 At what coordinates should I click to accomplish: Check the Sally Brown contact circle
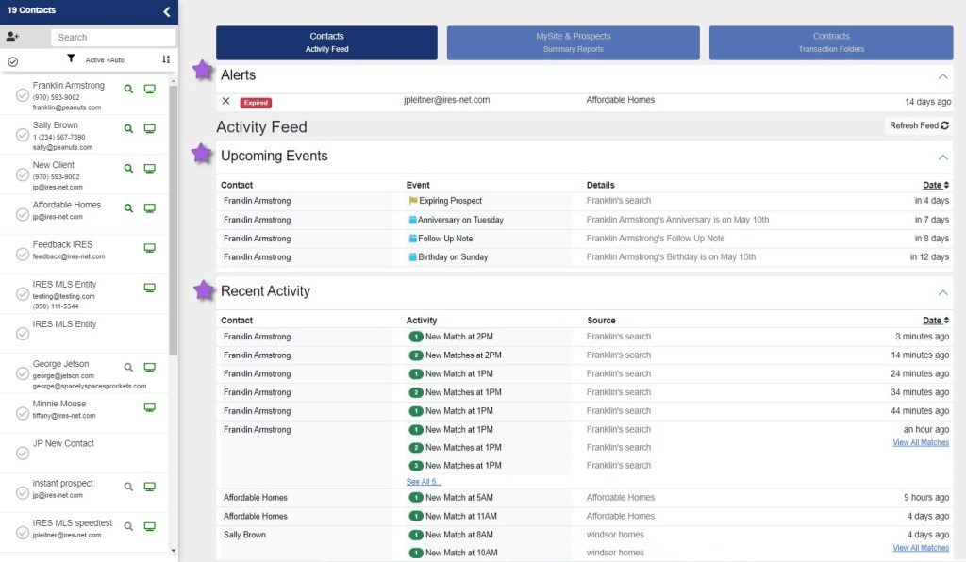point(23,135)
